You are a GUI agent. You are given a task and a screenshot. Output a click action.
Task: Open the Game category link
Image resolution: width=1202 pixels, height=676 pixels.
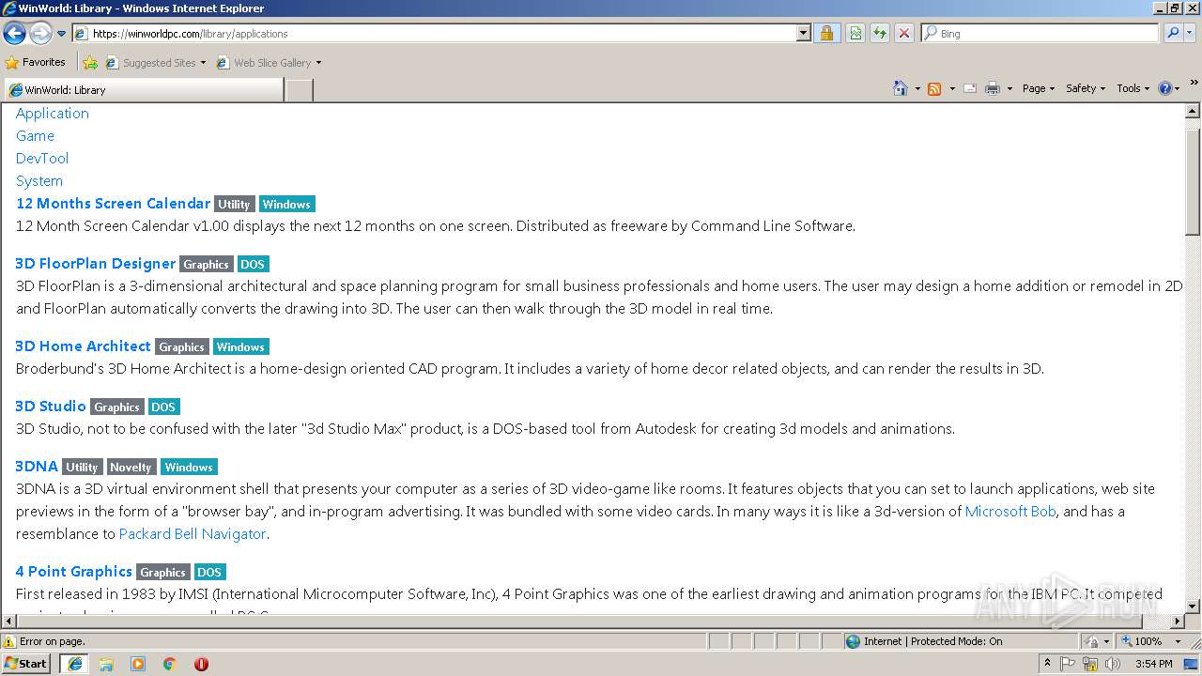tap(35, 135)
